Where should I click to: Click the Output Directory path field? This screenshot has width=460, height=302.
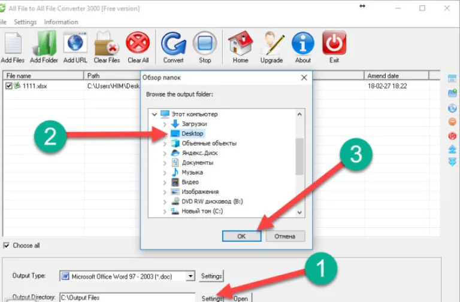point(128,298)
